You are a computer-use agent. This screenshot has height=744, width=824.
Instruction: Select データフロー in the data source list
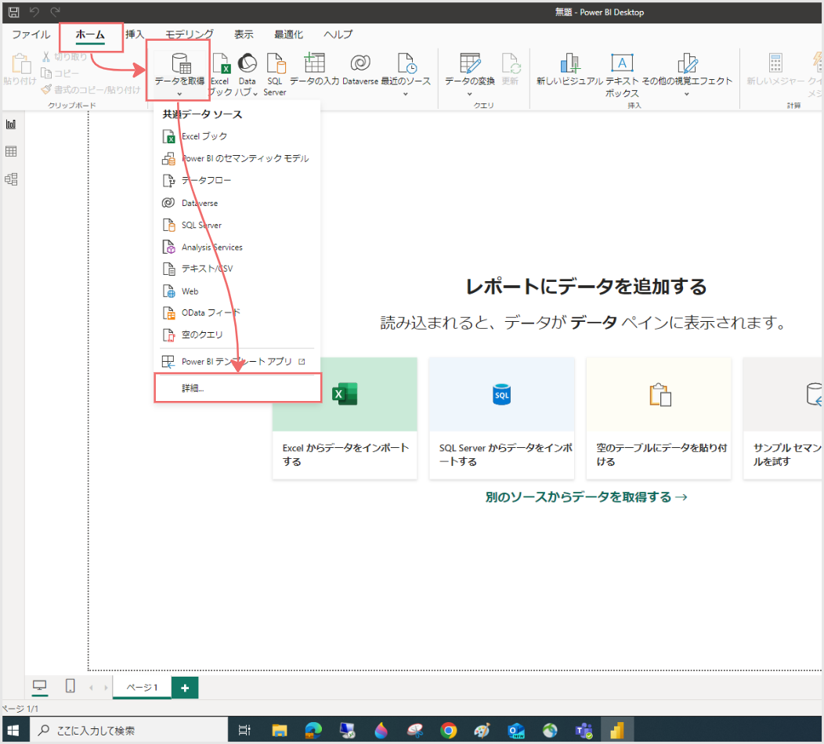237,181
